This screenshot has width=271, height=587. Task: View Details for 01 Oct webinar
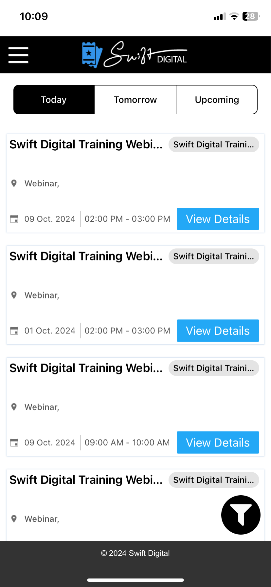(218, 331)
